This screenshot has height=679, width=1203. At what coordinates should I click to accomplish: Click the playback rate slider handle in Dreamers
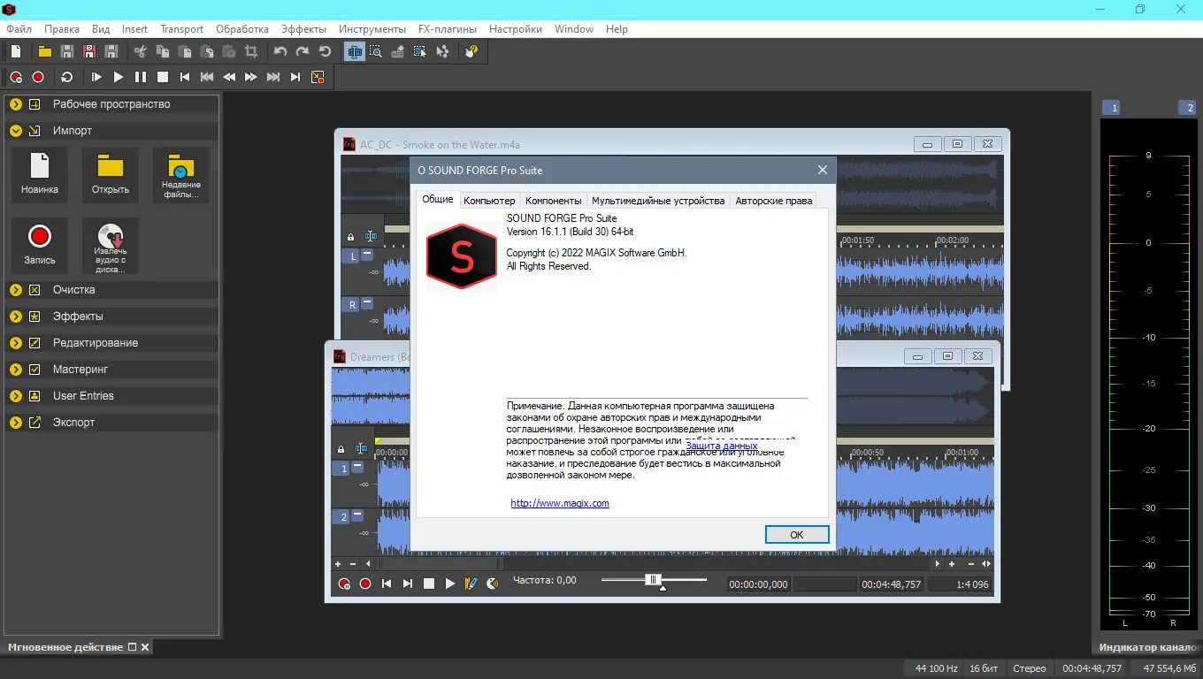653,580
